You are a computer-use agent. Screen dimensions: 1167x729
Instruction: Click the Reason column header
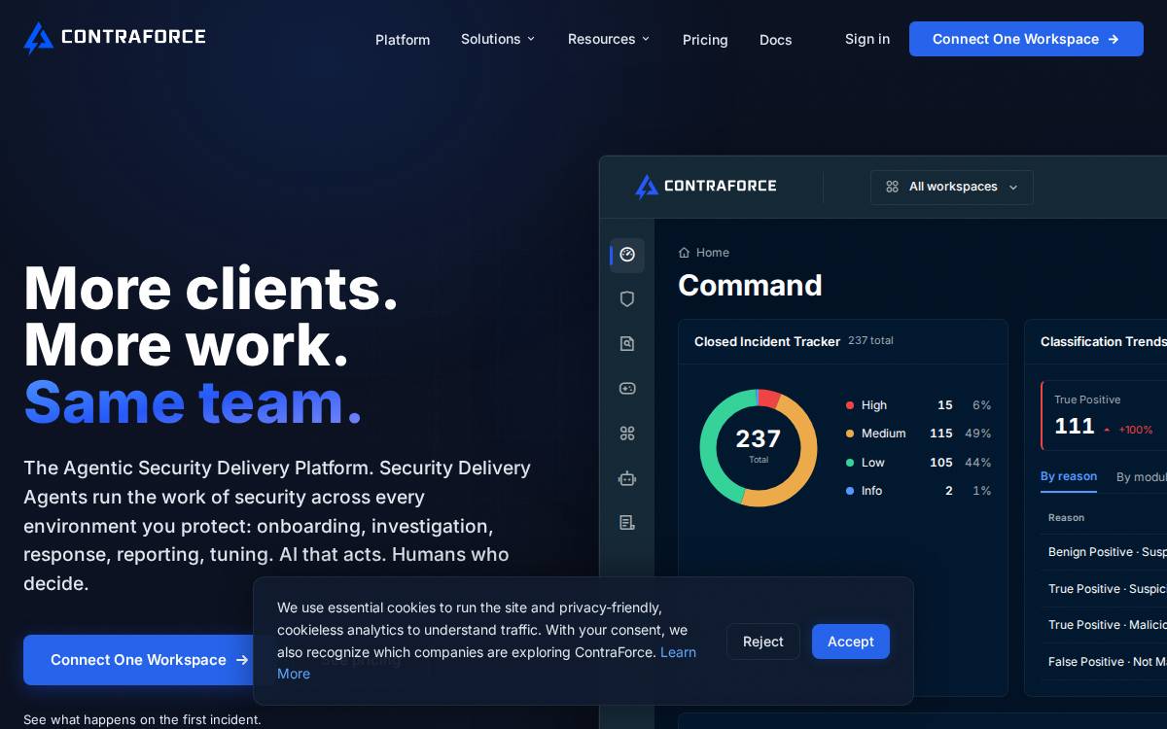1066,518
